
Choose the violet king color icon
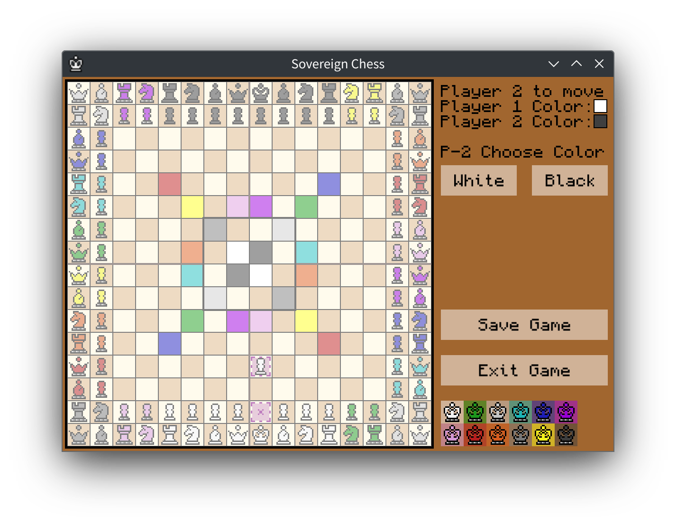tap(566, 412)
